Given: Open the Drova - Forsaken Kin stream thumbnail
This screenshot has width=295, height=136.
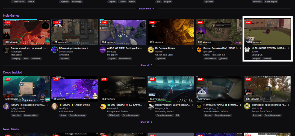Looking at the screenshot, I should pos(219,32).
